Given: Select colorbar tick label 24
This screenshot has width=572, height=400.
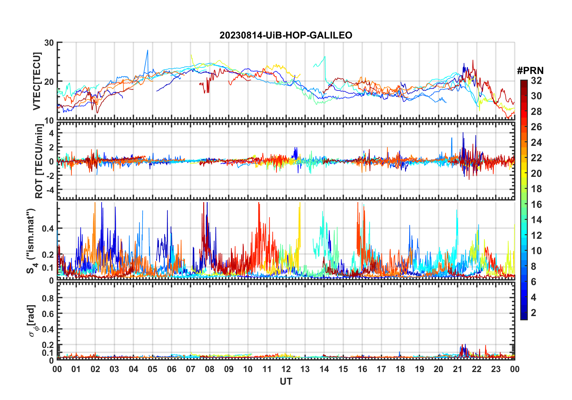Looking at the screenshot, I should (x=536, y=143).
